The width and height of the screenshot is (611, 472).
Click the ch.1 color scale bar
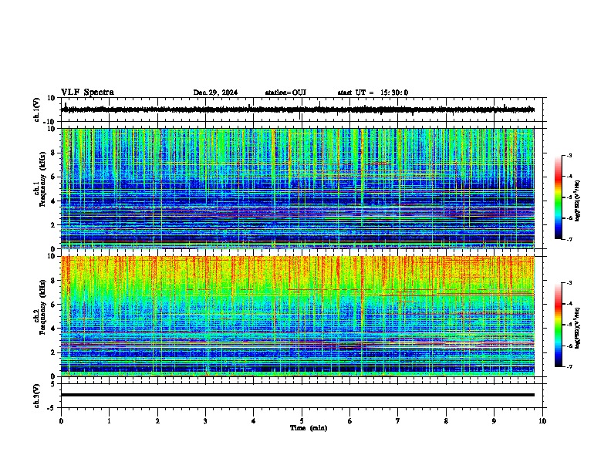click(558, 197)
